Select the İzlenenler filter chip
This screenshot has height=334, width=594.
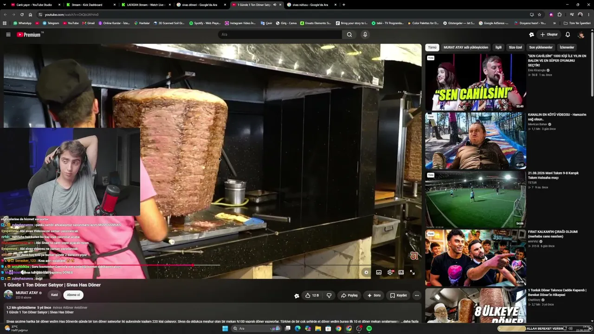click(567, 47)
